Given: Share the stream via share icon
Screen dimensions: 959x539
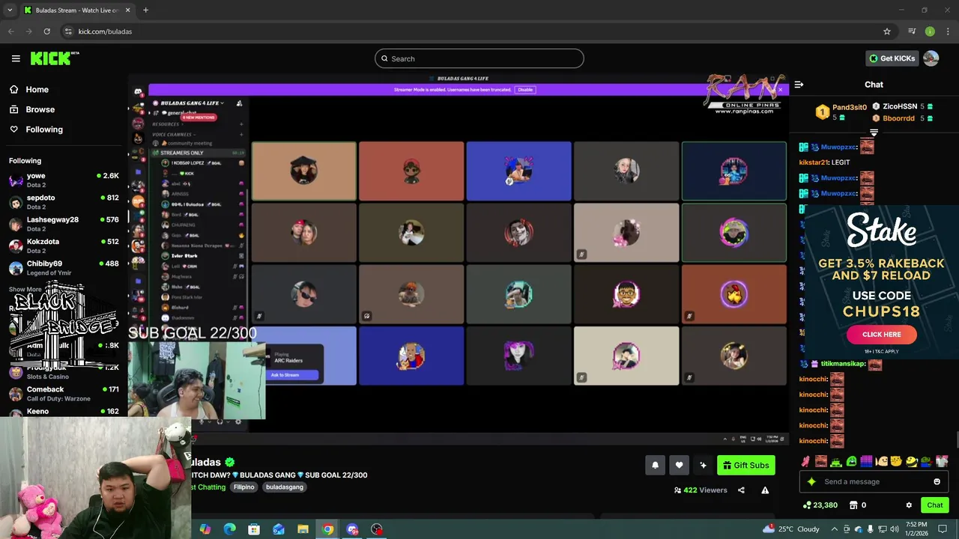Looking at the screenshot, I should click(x=741, y=490).
